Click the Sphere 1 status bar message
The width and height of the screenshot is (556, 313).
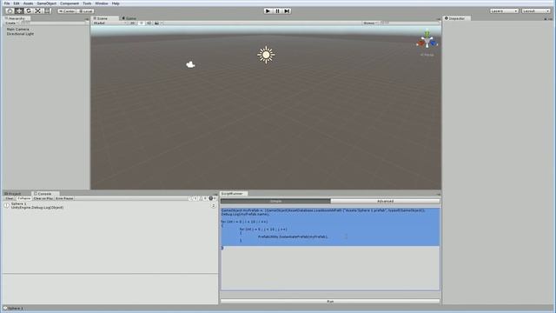(16, 309)
